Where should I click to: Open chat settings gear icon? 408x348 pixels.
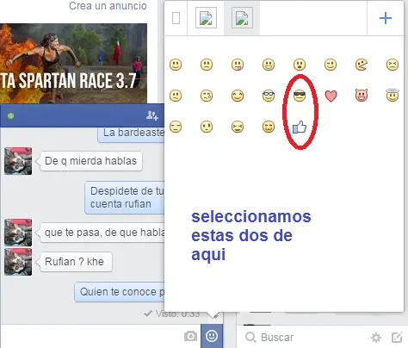tap(376, 338)
